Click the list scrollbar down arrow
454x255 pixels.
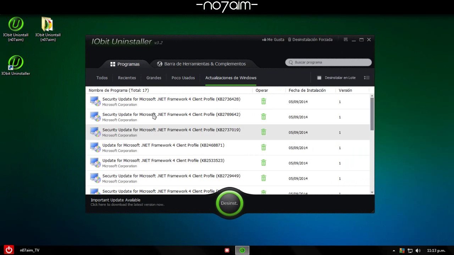pos(372,192)
